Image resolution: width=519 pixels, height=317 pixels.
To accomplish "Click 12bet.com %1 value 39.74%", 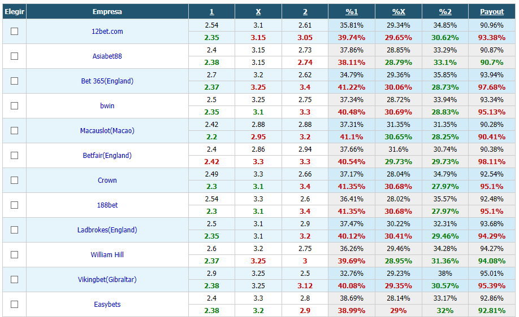I will tap(352, 38).
